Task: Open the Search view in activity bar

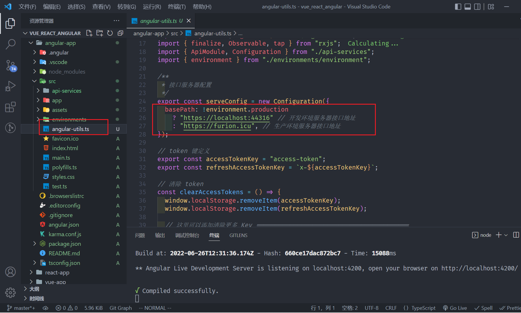Action: point(10,44)
